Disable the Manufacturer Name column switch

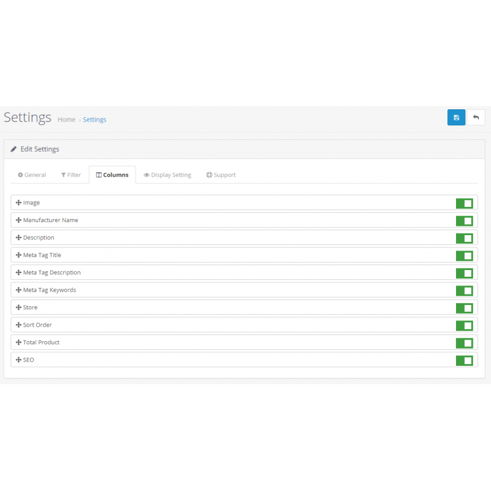point(464,221)
